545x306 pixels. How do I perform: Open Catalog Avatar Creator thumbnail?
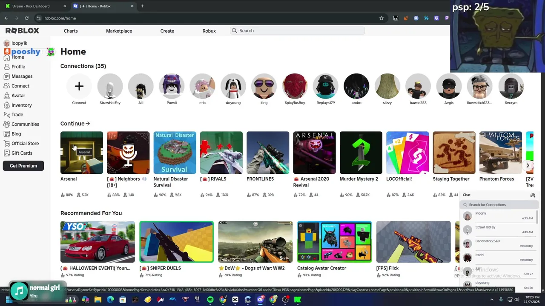pyautogui.click(x=334, y=242)
